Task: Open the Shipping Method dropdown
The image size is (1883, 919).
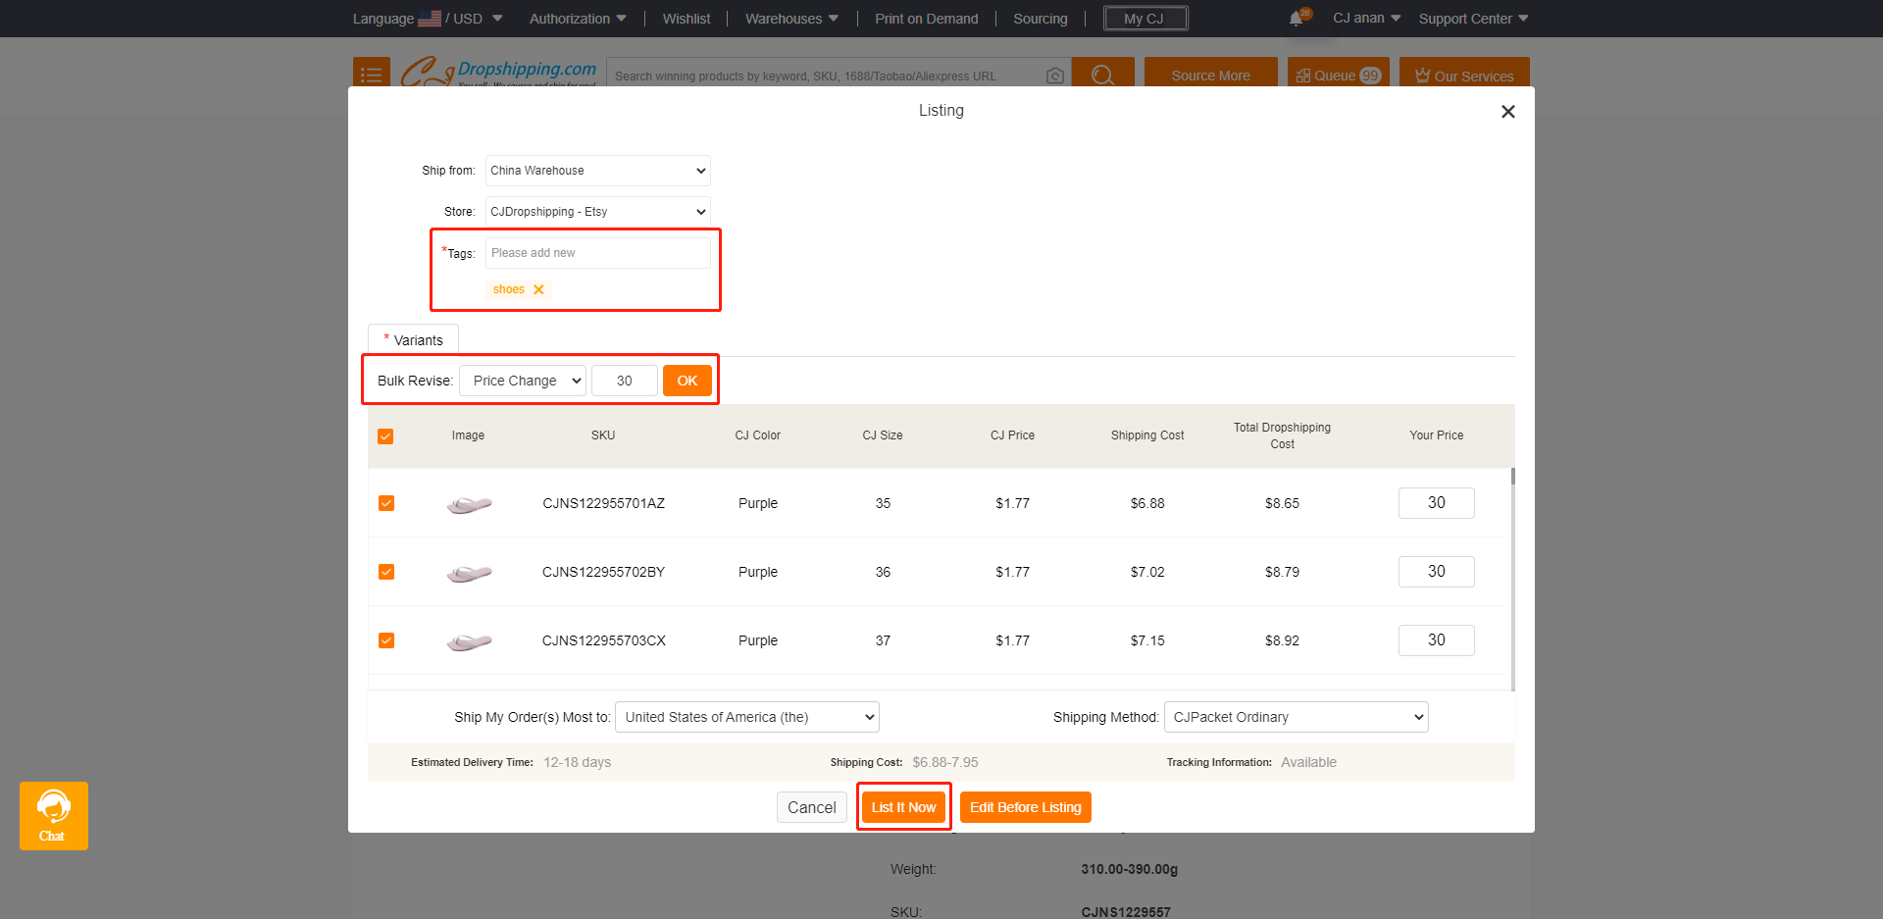Action: pos(1296,717)
